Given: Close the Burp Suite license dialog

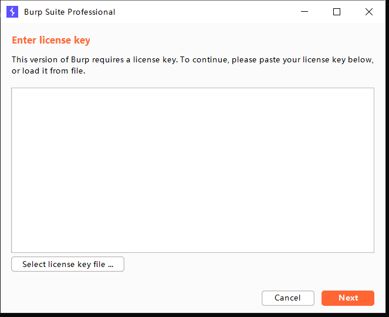Looking at the screenshot, I should [368, 12].
